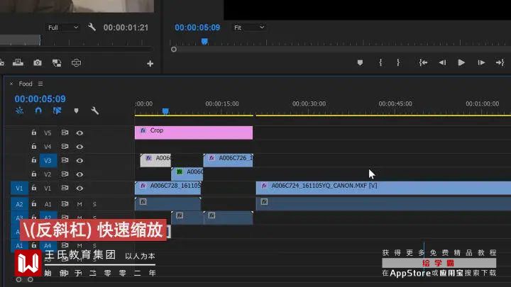Go to Out point

tap(500, 62)
